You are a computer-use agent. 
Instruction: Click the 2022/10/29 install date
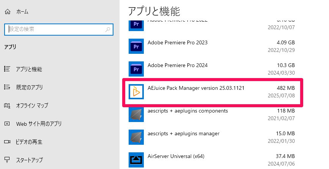281,50
